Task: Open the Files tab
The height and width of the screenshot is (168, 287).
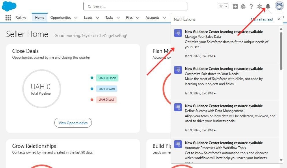Action: coord(129,18)
